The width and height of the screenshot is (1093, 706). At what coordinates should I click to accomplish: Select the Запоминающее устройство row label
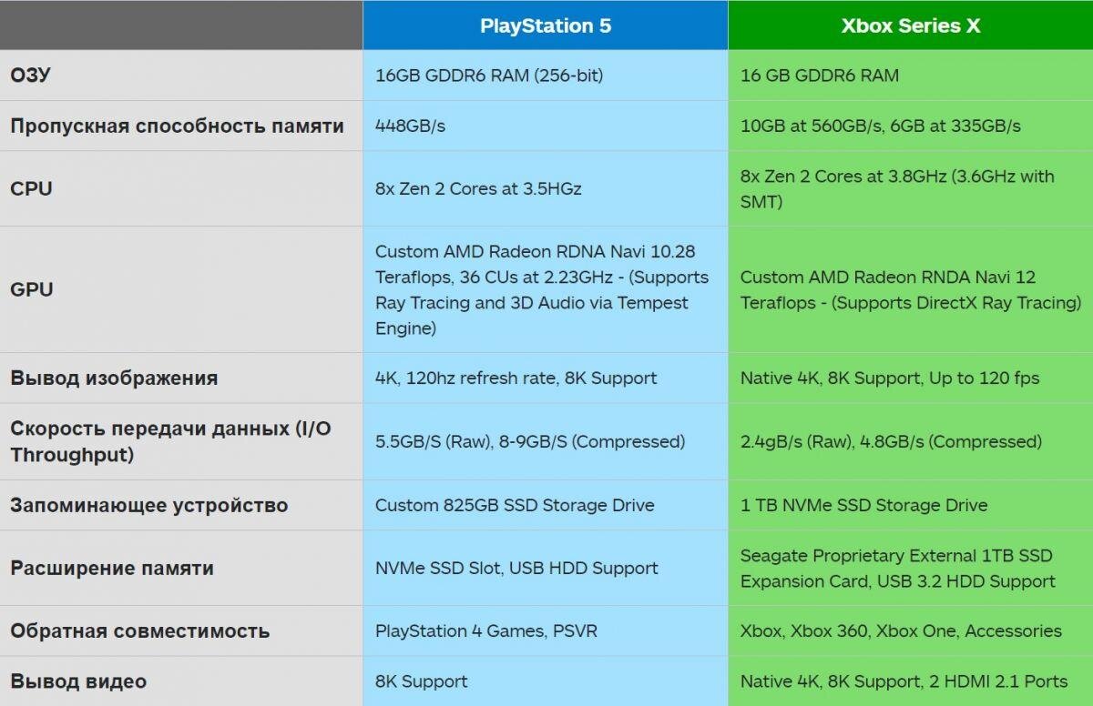click(148, 505)
